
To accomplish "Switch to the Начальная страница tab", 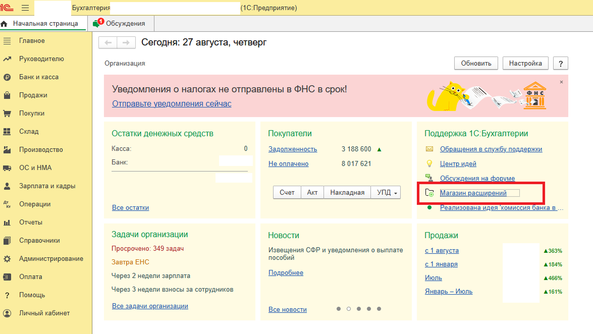I will (44, 23).
